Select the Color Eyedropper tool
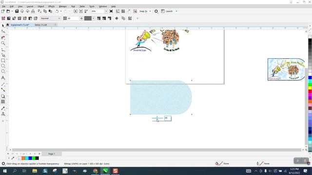Image resolution: width=312 pixels, height=175 pixels. coord(3,108)
